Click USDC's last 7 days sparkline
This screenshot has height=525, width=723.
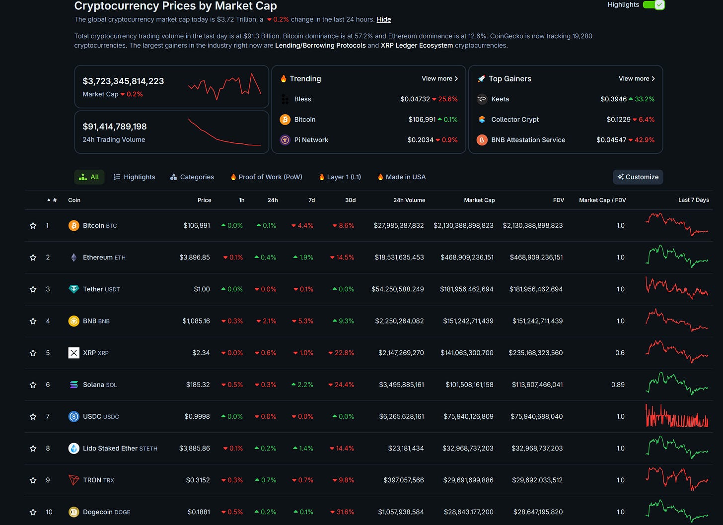point(677,416)
